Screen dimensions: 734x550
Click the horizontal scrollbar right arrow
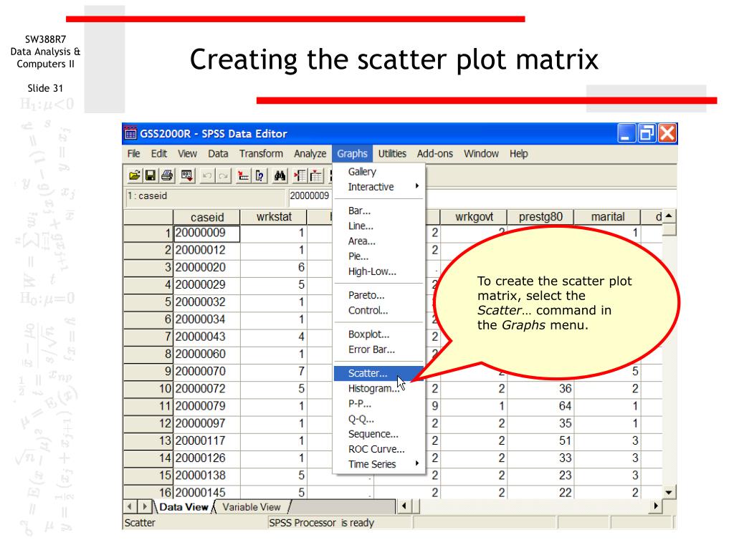656,506
